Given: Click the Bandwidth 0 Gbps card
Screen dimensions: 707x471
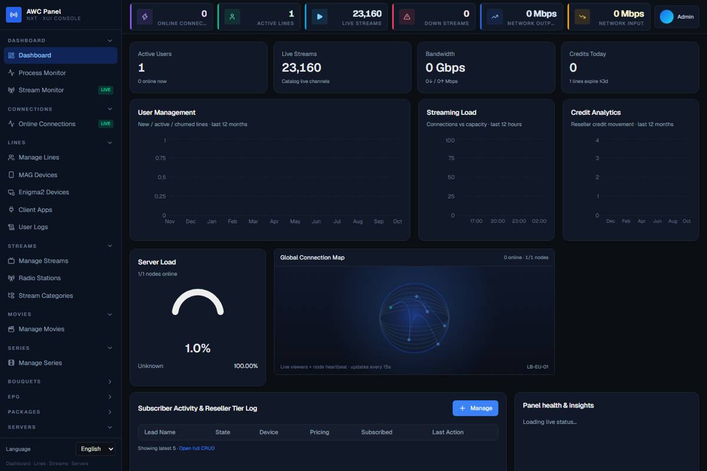Looking at the screenshot, I should coord(486,67).
